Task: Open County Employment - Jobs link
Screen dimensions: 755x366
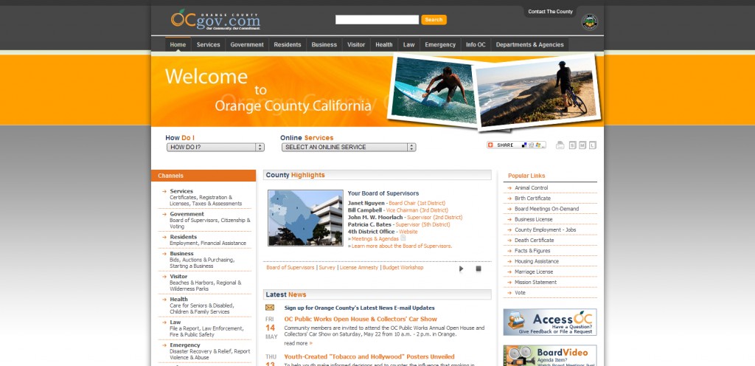Action: tap(545, 229)
